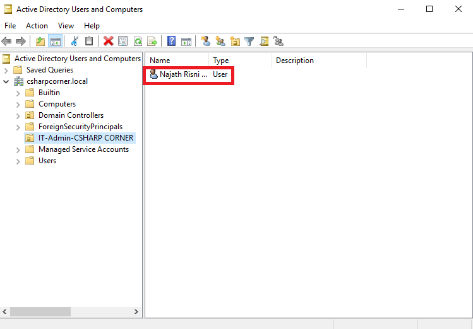Go up one level with folder icon

[x=40, y=41]
